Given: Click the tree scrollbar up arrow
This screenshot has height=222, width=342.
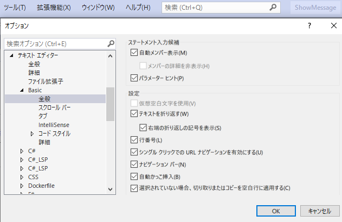Looking at the screenshot, I should coord(111,56).
